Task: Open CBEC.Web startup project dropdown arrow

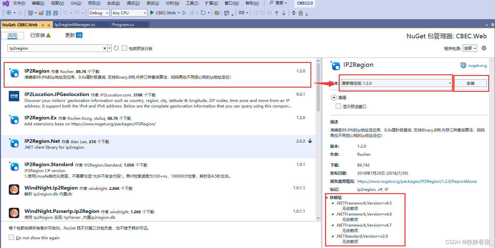Action: click(179, 13)
